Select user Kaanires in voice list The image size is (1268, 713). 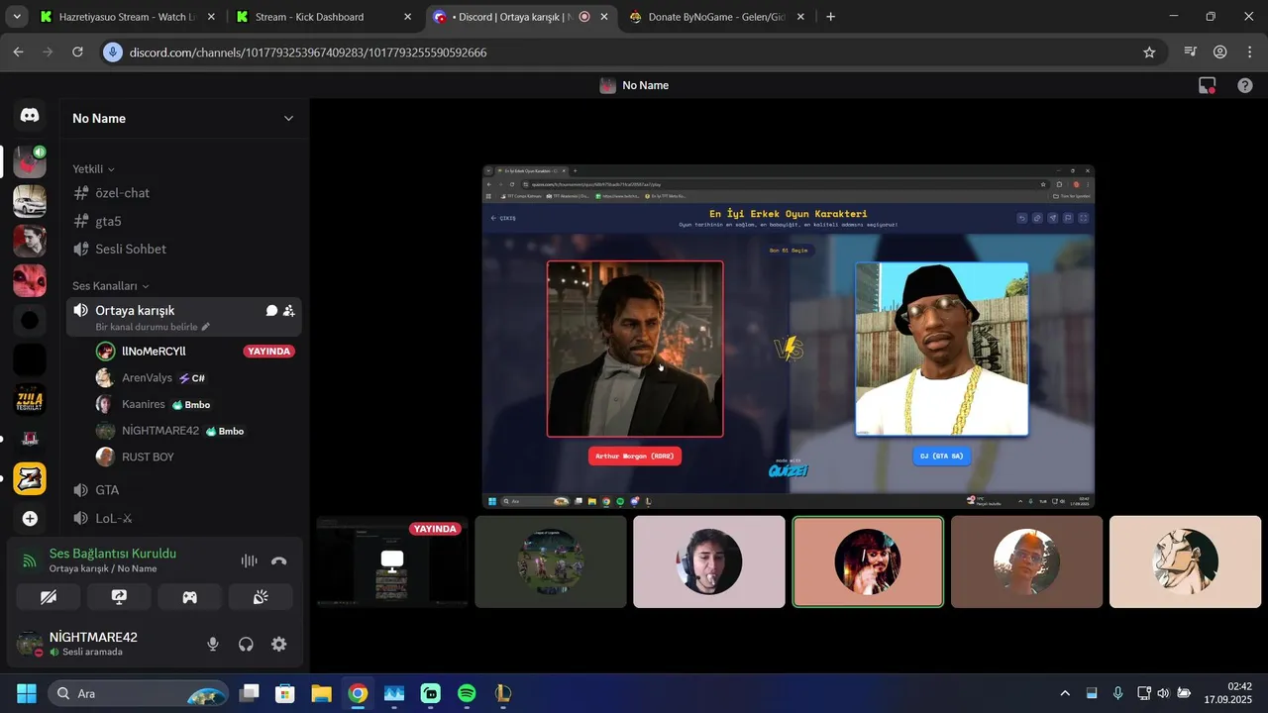coord(144,404)
